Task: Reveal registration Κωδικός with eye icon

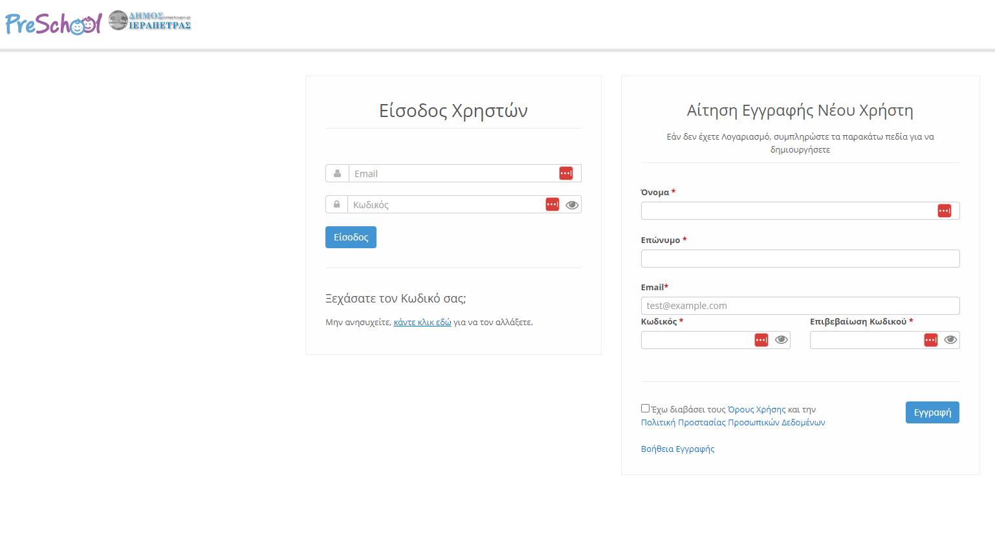Action: point(782,340)
